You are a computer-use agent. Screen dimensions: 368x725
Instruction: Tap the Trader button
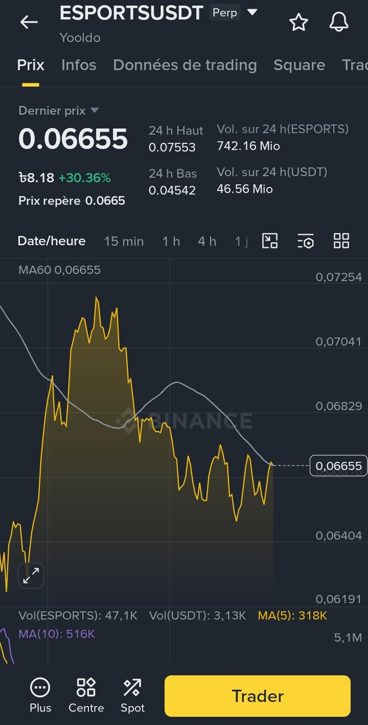[258, 696]
